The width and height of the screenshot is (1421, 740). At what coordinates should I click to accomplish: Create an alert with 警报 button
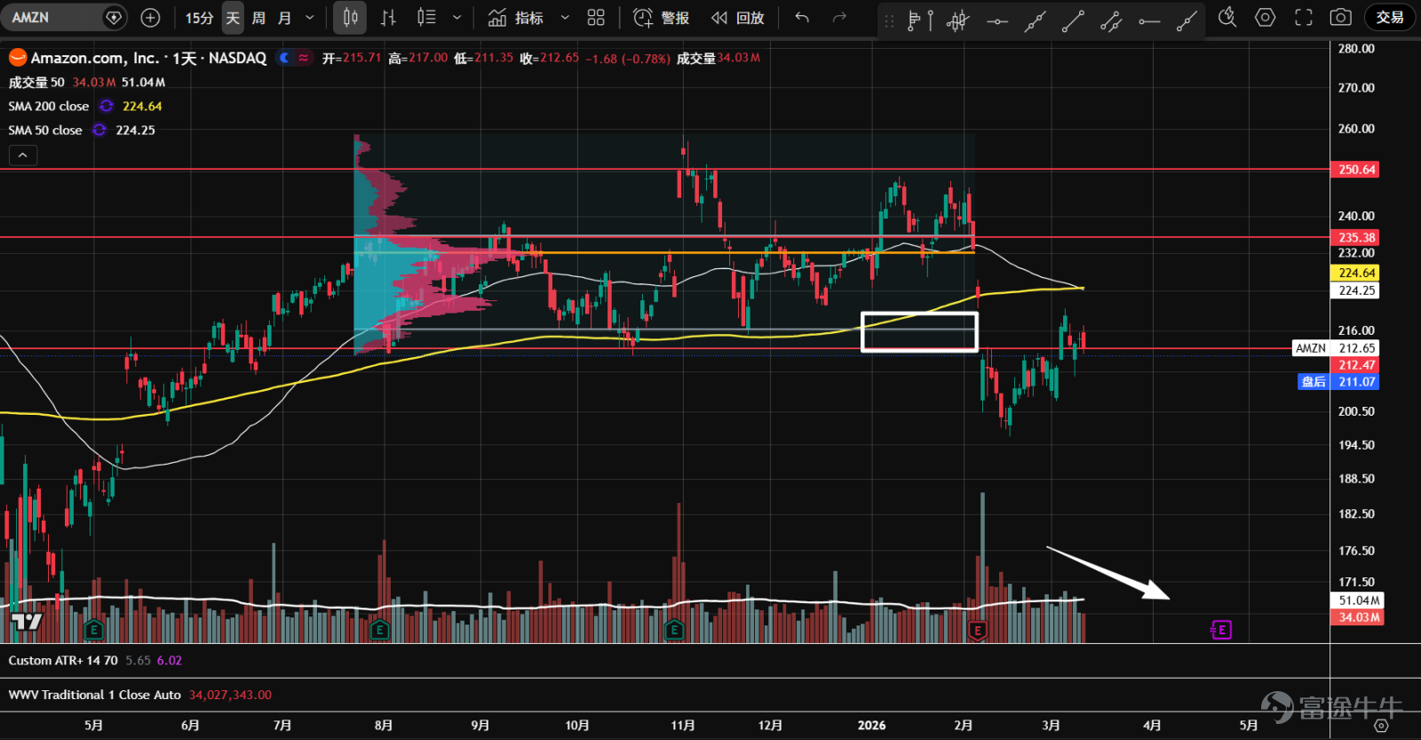(x=662, y=18)
